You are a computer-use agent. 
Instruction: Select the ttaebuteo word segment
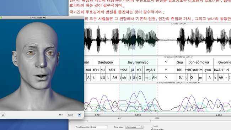(x=105, y=62)
